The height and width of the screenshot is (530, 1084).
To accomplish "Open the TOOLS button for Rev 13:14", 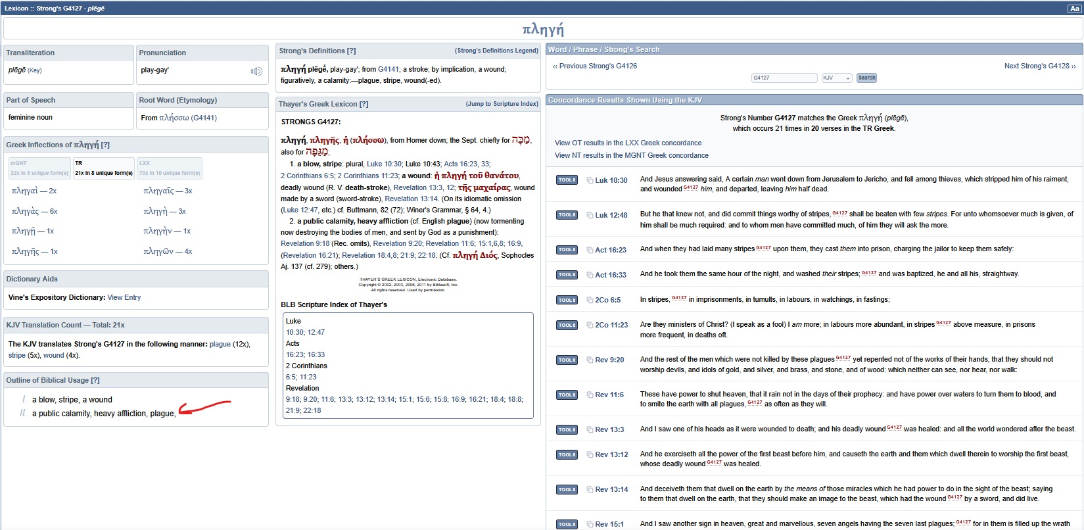I will [567, 489].
